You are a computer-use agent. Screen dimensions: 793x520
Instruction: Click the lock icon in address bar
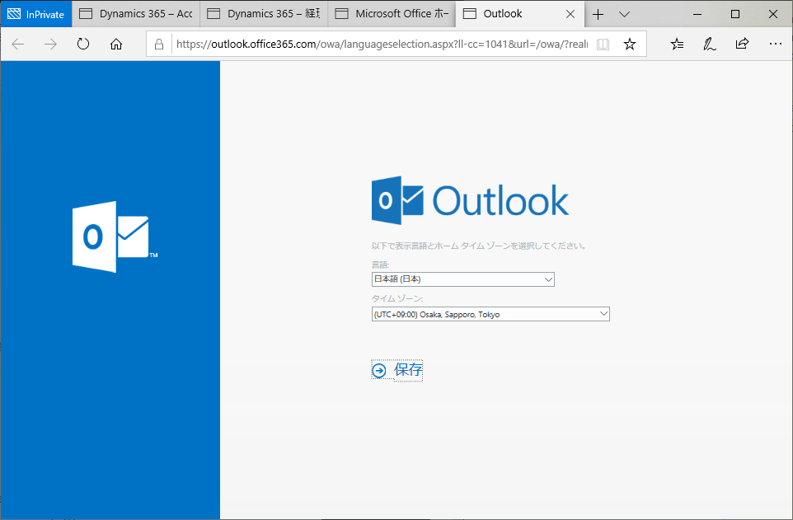159,44
